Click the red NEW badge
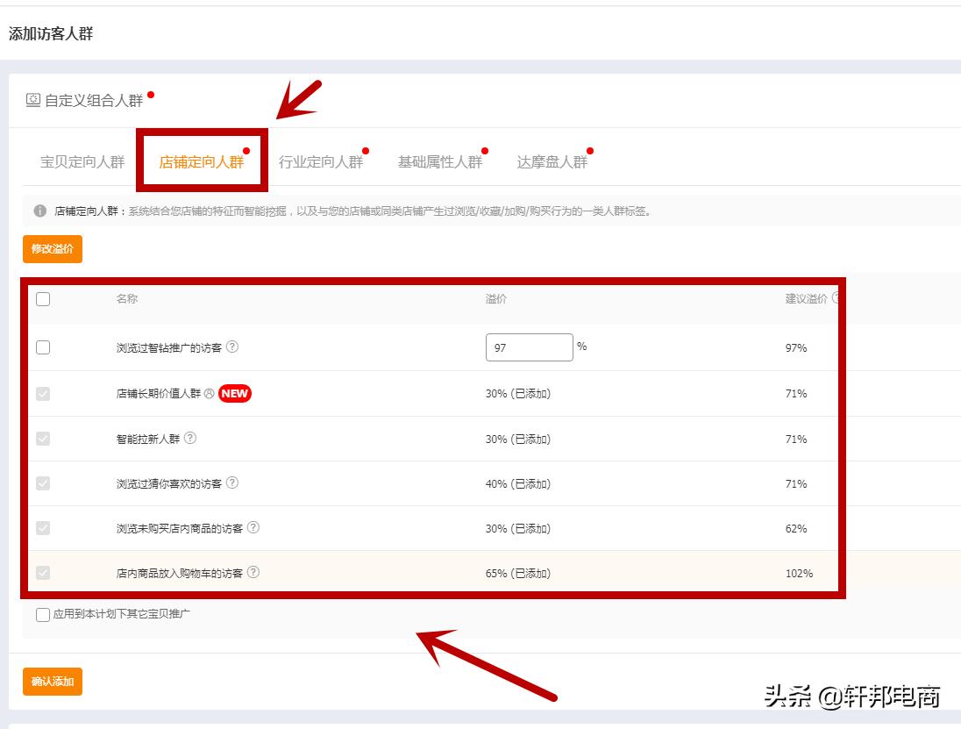961x729 pixels. [x=235, y=394]
